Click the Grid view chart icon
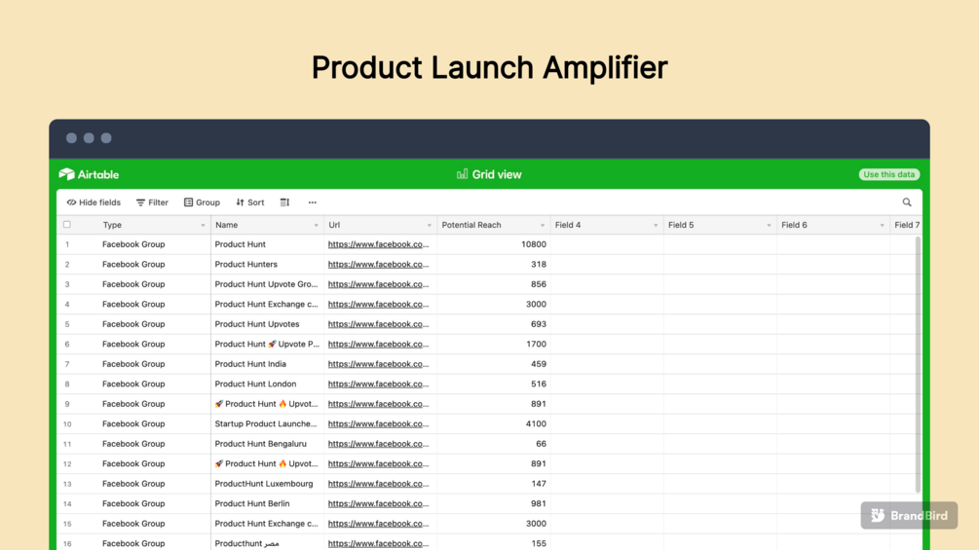979x550 pixels. point(462,174)
